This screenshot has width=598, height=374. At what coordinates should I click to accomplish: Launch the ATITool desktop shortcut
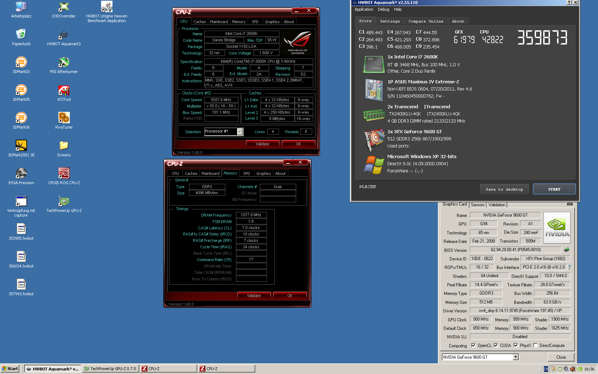[64, 93]
